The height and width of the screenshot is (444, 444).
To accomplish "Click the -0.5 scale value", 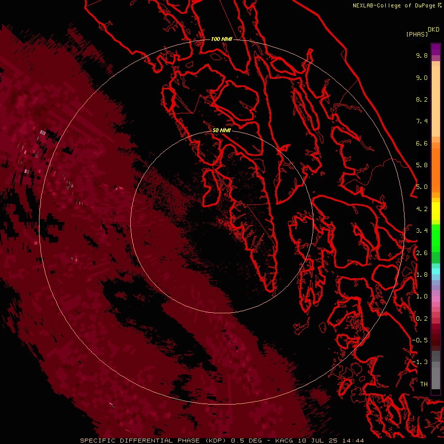I will [x=420, y=340].
